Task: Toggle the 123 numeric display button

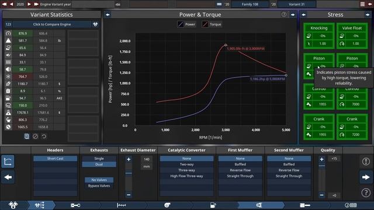Action: (8, 24)
